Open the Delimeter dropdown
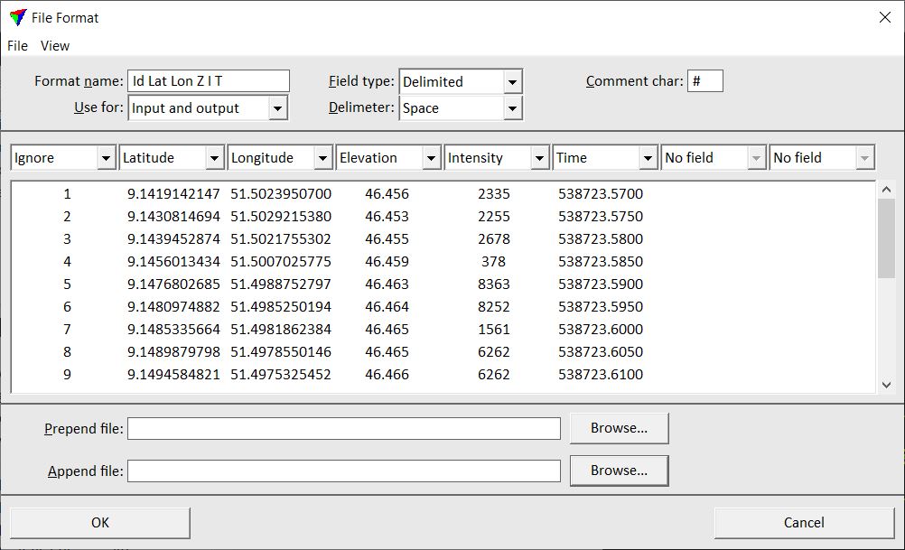905x550 pixels. point(515,107)
